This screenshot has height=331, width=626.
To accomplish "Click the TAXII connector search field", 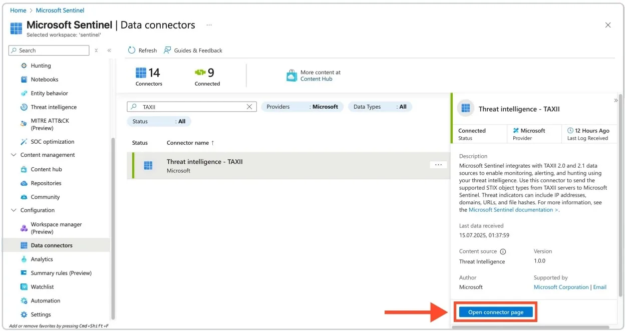I will [x=192, y=107].
